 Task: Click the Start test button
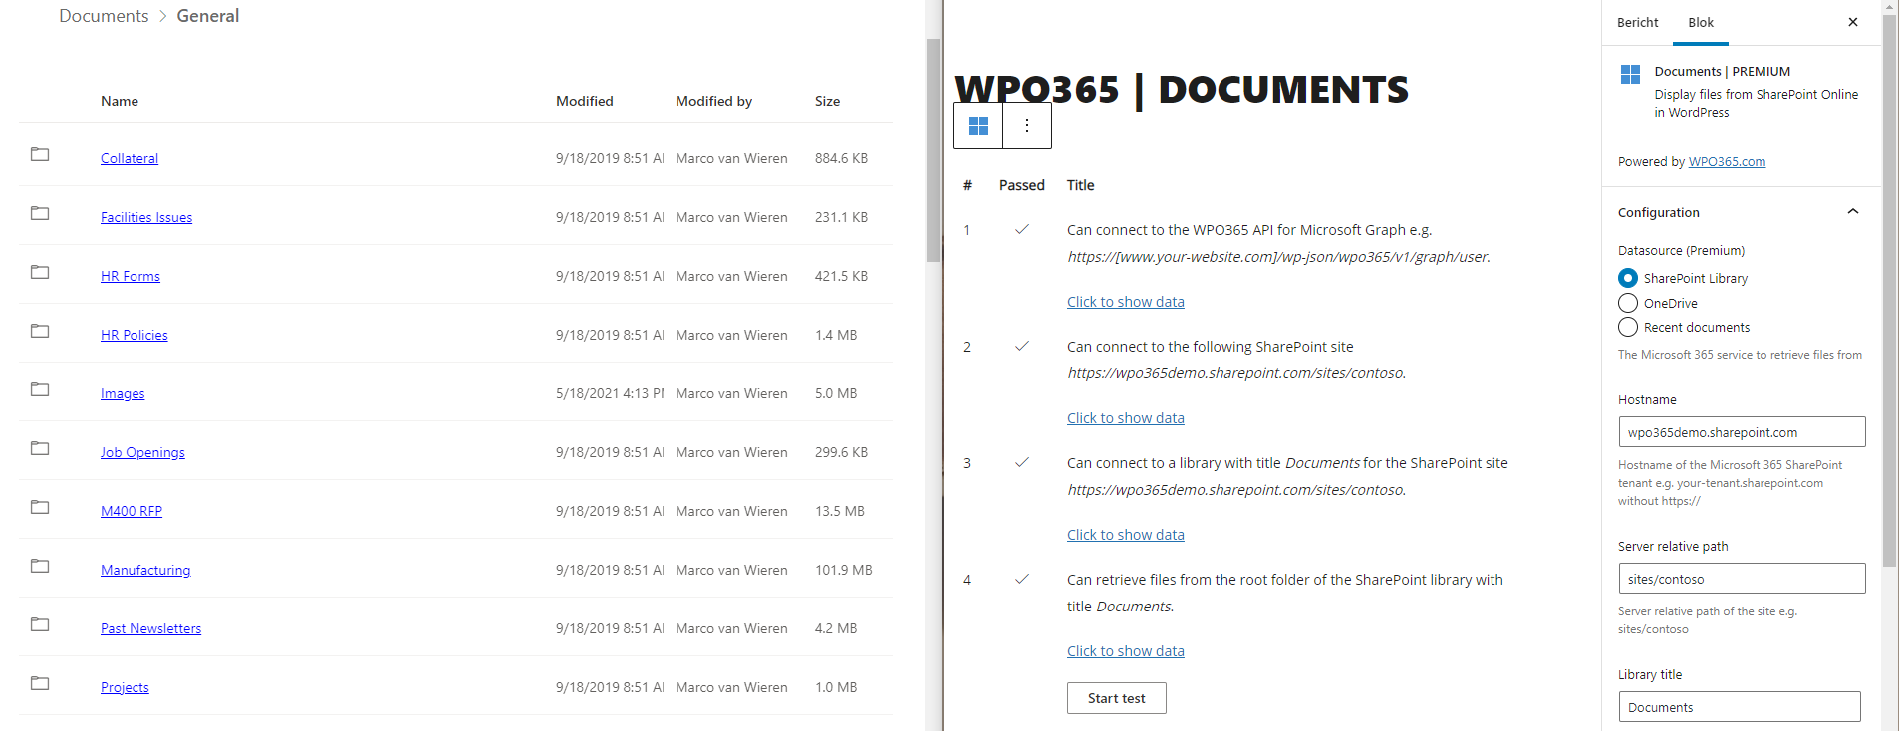(1117, 698)
